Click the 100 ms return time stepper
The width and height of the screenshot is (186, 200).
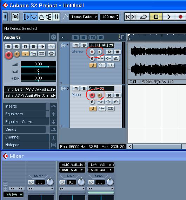coord(118,17)
